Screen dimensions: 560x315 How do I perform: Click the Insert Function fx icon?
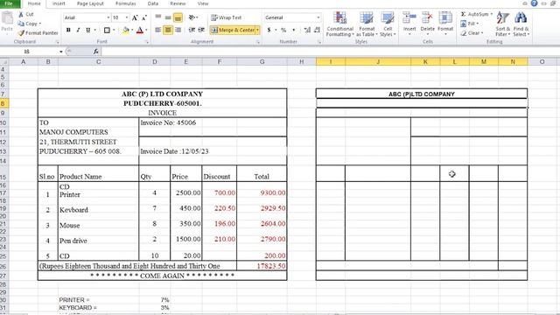click(95, 52)
